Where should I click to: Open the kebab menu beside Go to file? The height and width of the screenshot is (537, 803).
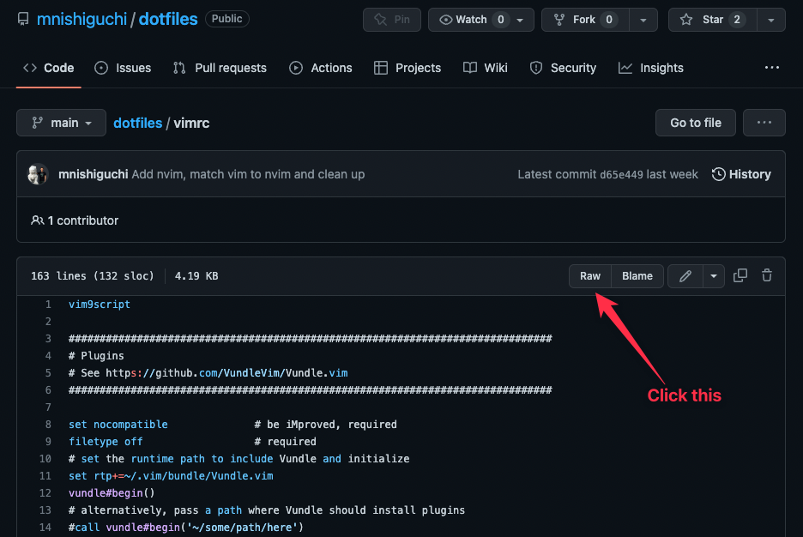pyautogui.click(x=764, y=122)
